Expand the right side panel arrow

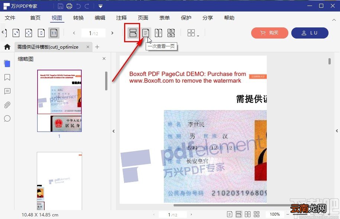tap(337, 131)
